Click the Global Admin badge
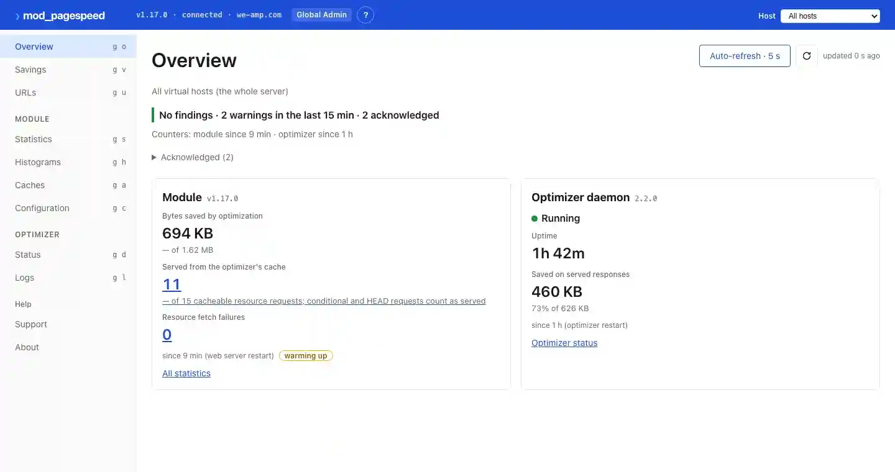Image resolution: width=895 pixels, height=472 pixels. (x=321, y=15)
